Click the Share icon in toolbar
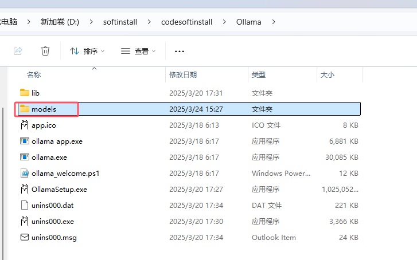 pyautogui.click(x=18, y=51)
